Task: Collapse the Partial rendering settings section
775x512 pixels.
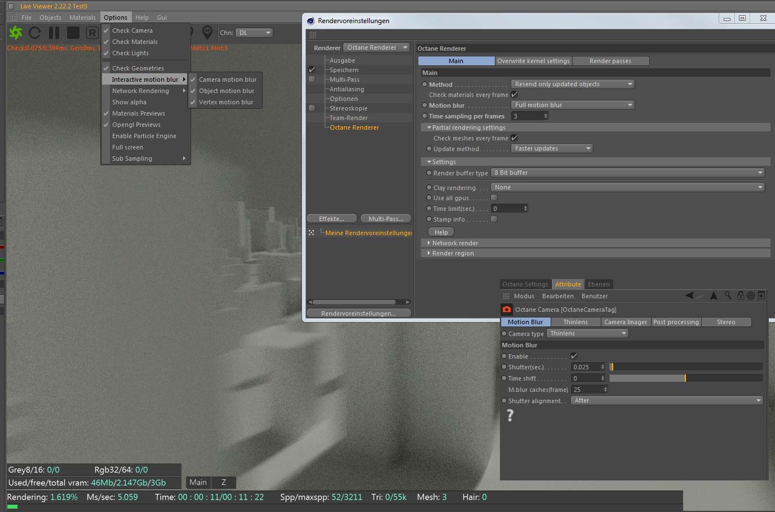Action: (595, 127)
